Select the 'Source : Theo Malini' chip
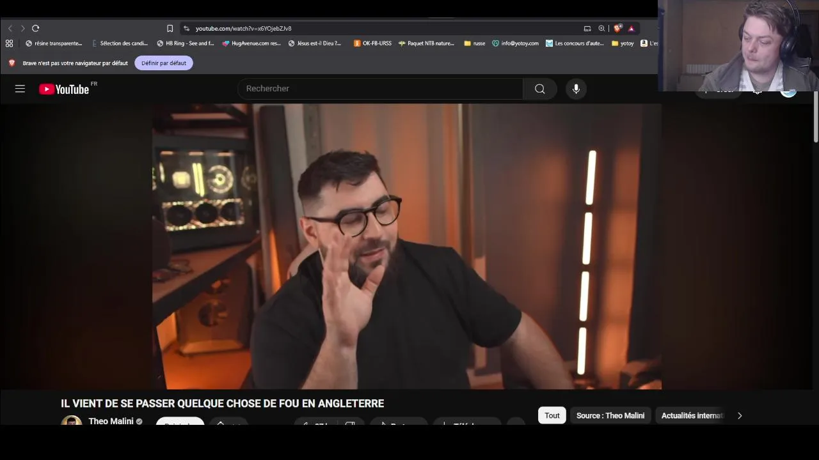This screenshot has width=819, height=460. [x=610, y=415]
